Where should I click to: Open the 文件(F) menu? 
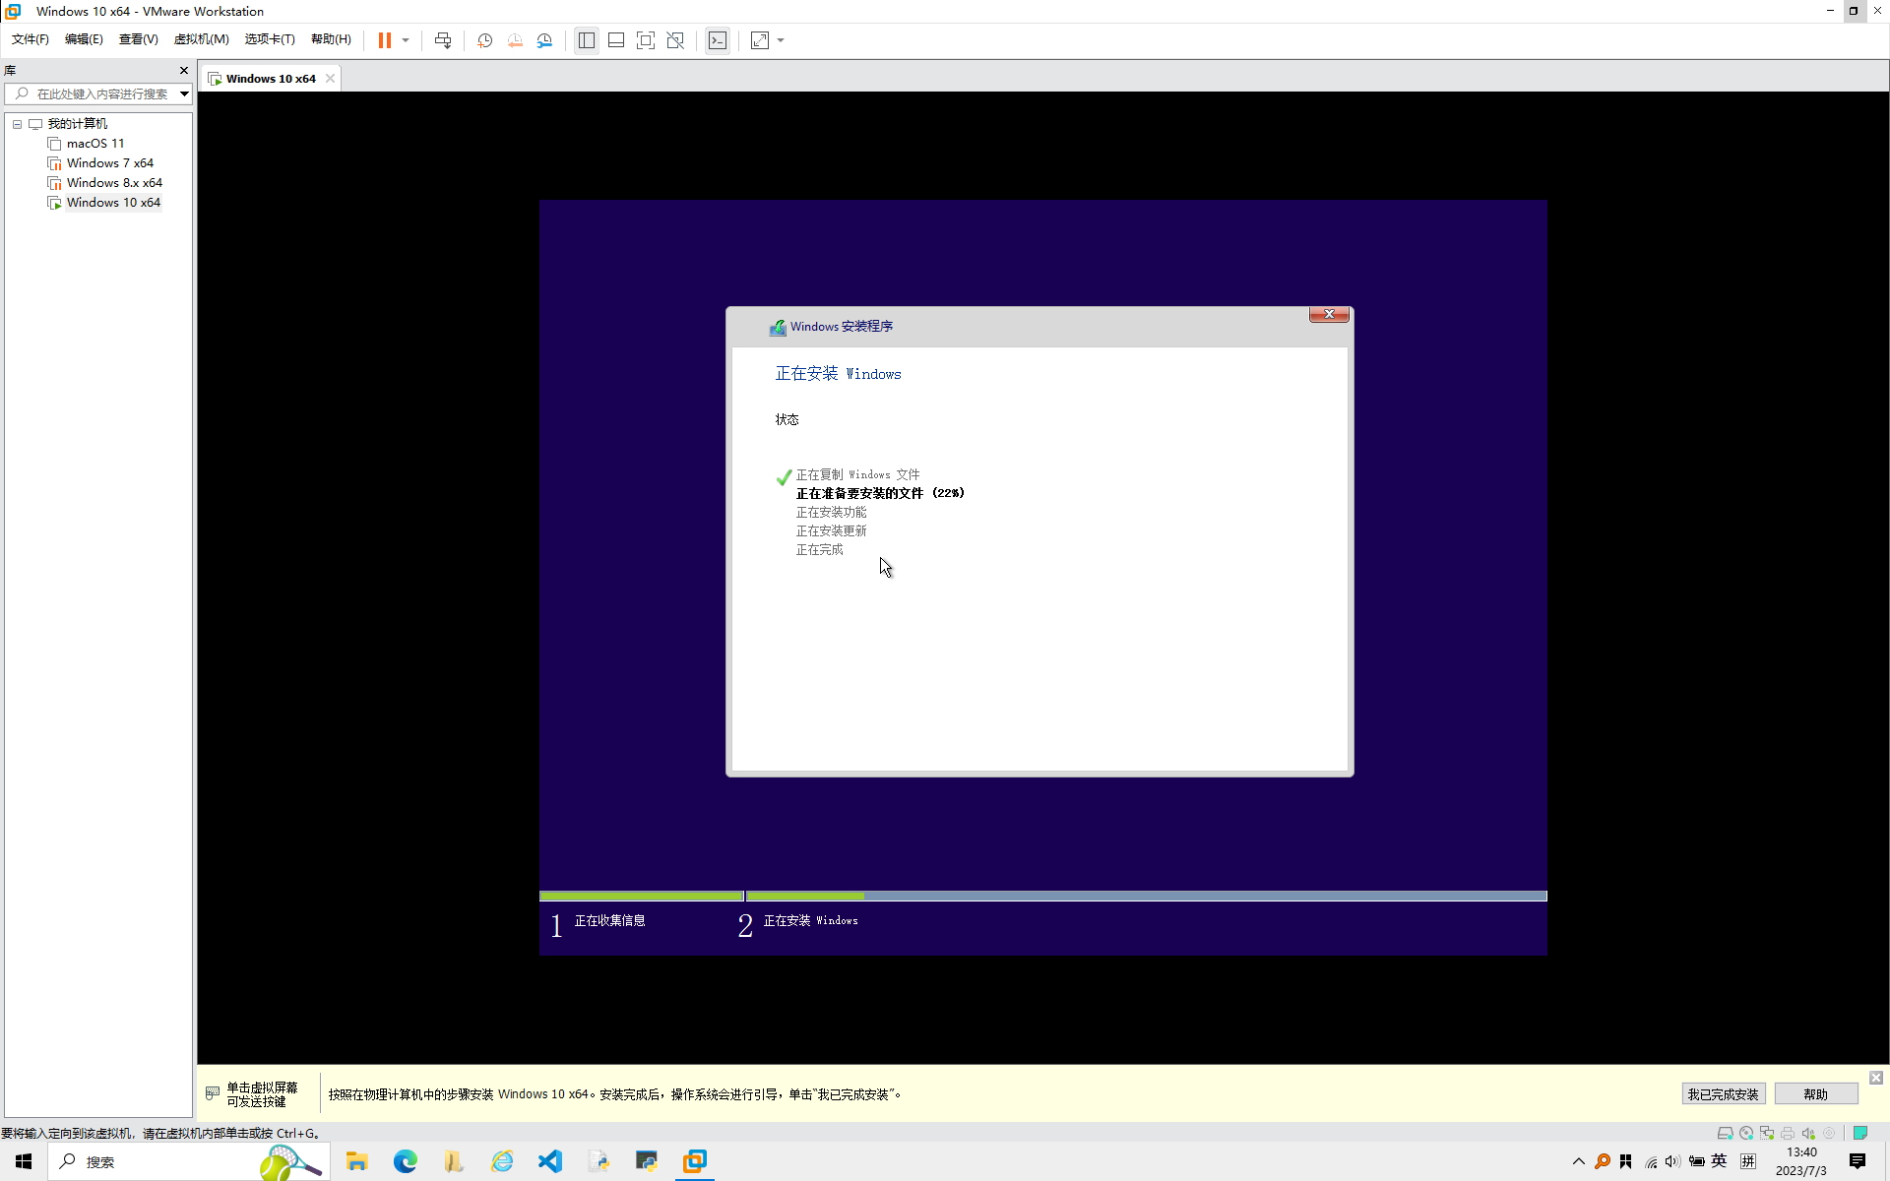(31, 39)
